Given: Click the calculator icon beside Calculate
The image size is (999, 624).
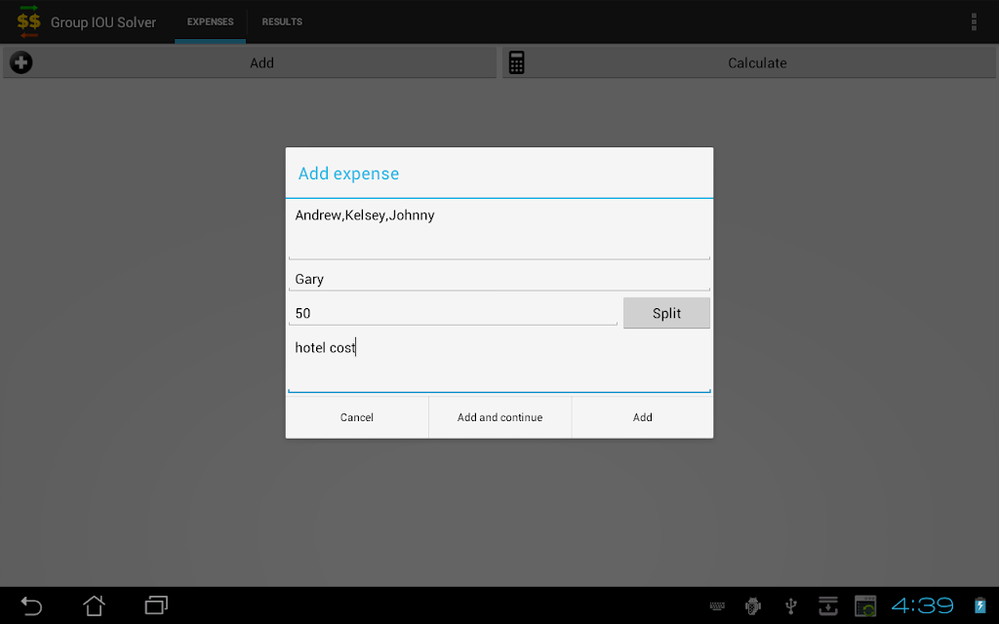Looking at the screenshot, I should point(517,62).
